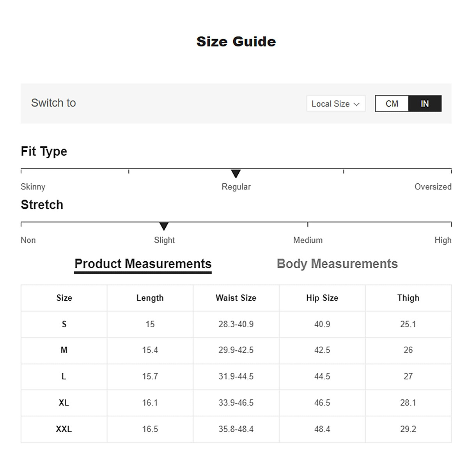The height and width of the screenshot is (468, 468).
Task: Click the Skinny fit label
Action: click(x=33, y=187)
